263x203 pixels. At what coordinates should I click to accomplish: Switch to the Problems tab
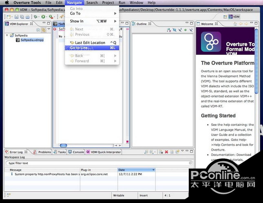pyautogui.click(x=42, y=152)
